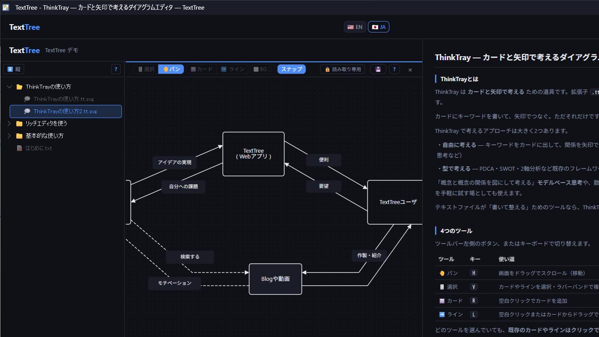Expand the 基本的な使い方 folder chevron
Screen dimensions: 599x337
pyautogui.click(x=10, y=136)
